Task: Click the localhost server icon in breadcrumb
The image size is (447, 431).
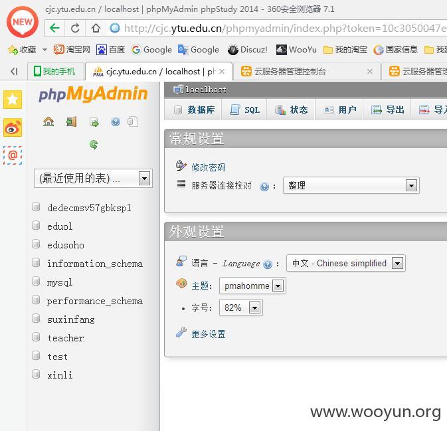Action: click(178, 90)
